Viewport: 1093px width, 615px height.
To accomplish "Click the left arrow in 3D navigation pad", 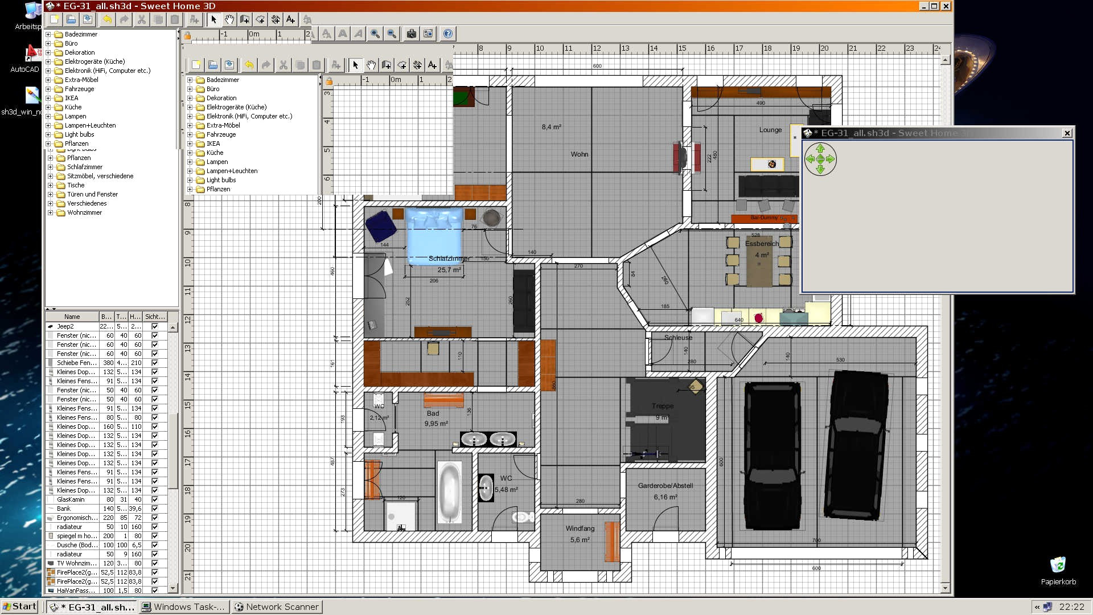I will 810,159.
